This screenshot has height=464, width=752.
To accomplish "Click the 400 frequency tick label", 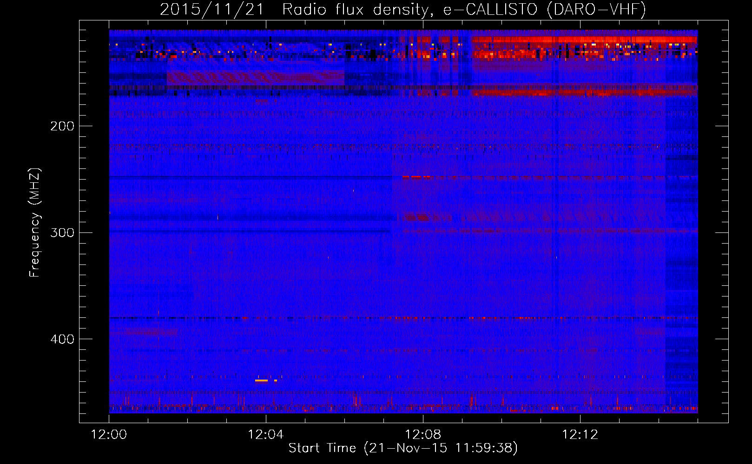I will 62,339.
